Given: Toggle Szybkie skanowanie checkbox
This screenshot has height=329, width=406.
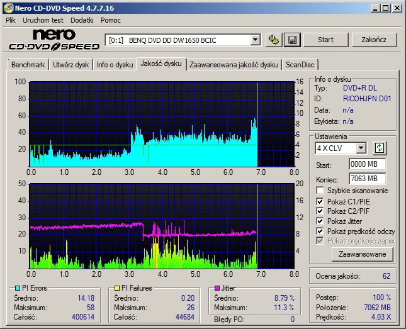Looking at the screenshot, I should (320, 190).
